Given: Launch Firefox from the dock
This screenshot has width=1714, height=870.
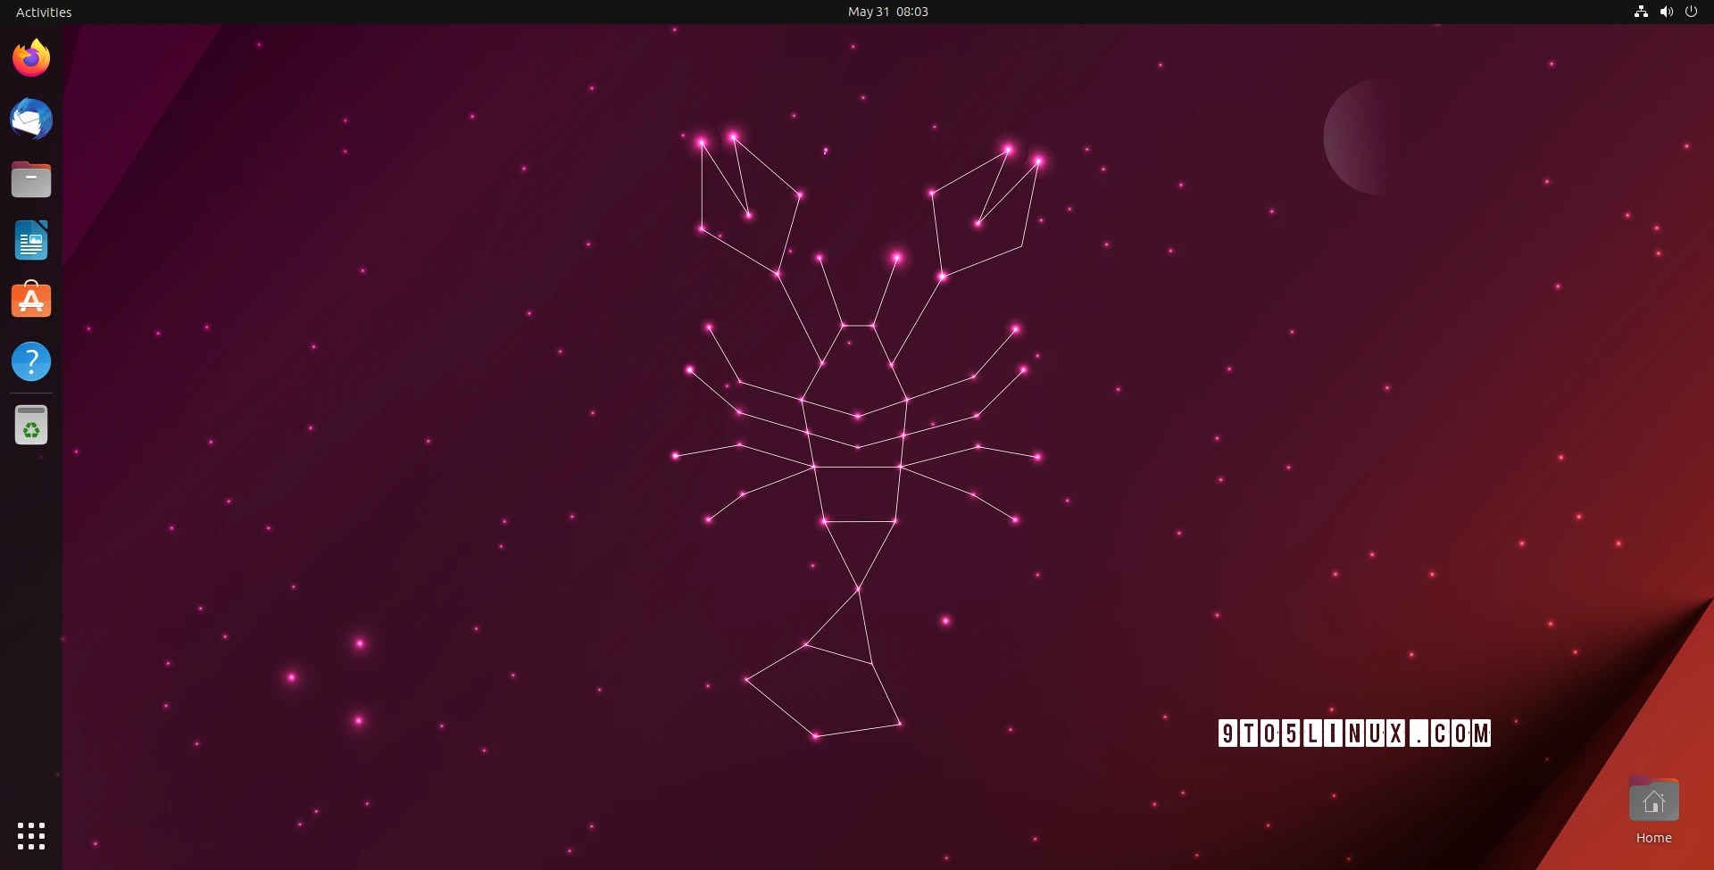Looking at the screenshot, I should 31,56.
